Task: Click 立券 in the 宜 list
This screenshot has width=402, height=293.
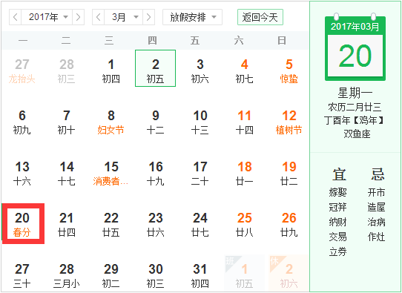Action: (x=338, y=251)
